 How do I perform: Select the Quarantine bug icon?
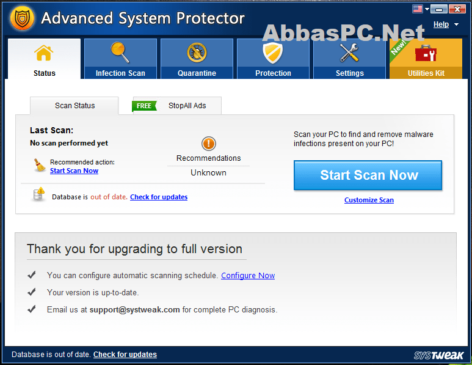197,53
